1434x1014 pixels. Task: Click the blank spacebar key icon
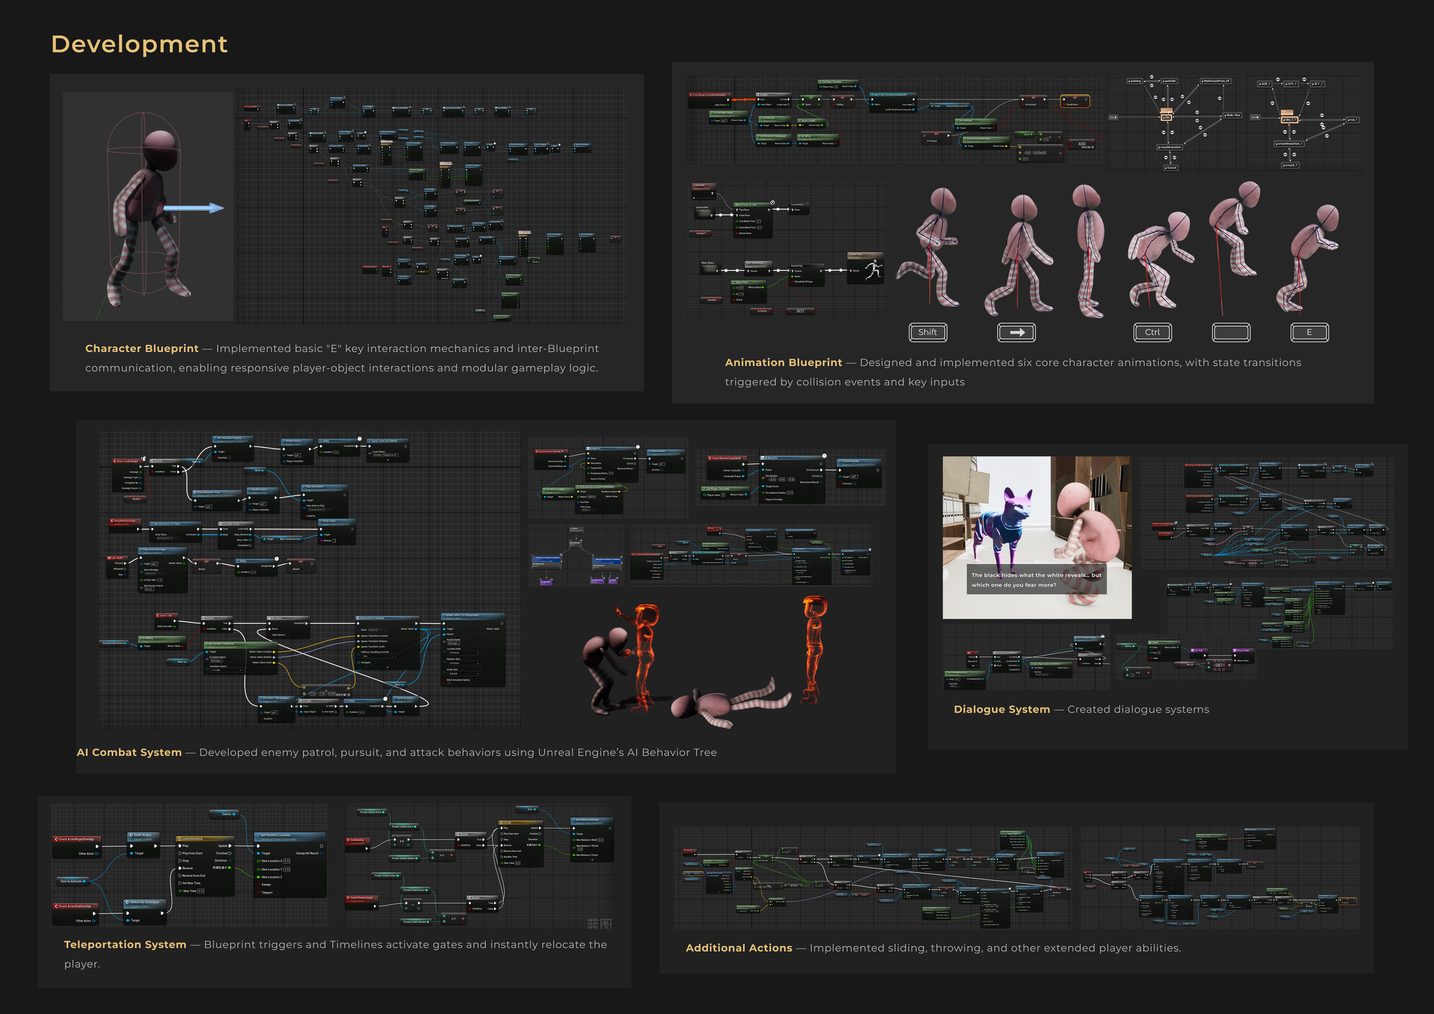(x=1230, y=332)
